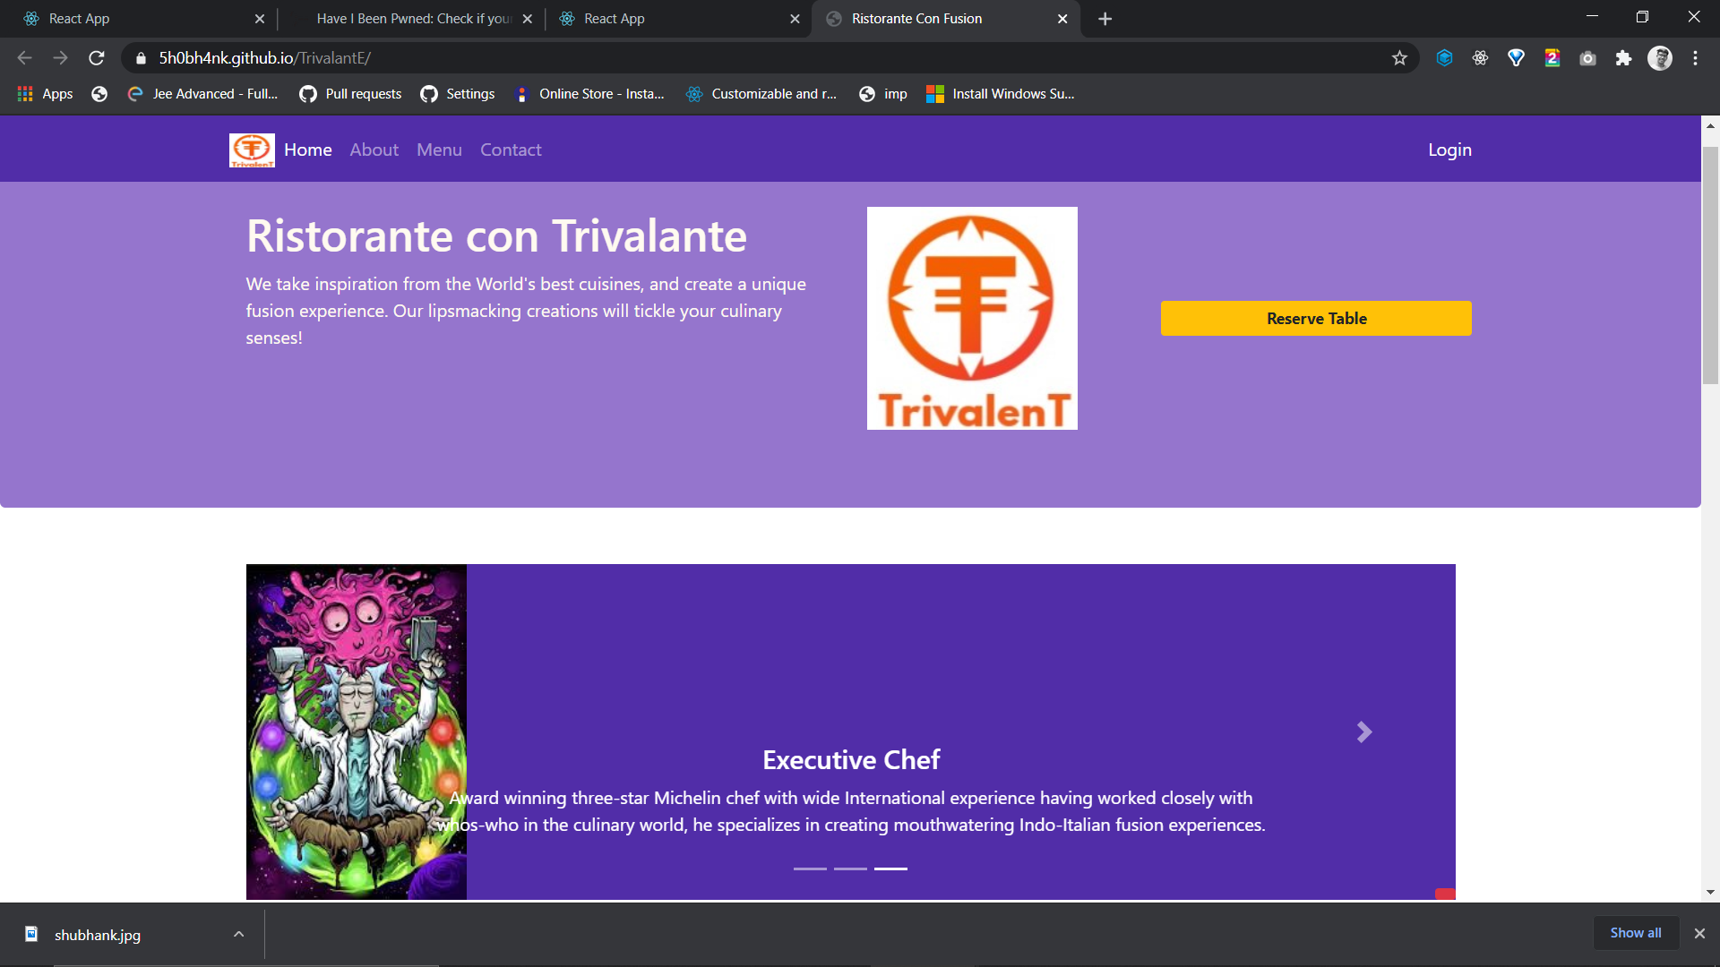
Task: Reload the current page
Action: pos(97,58)
